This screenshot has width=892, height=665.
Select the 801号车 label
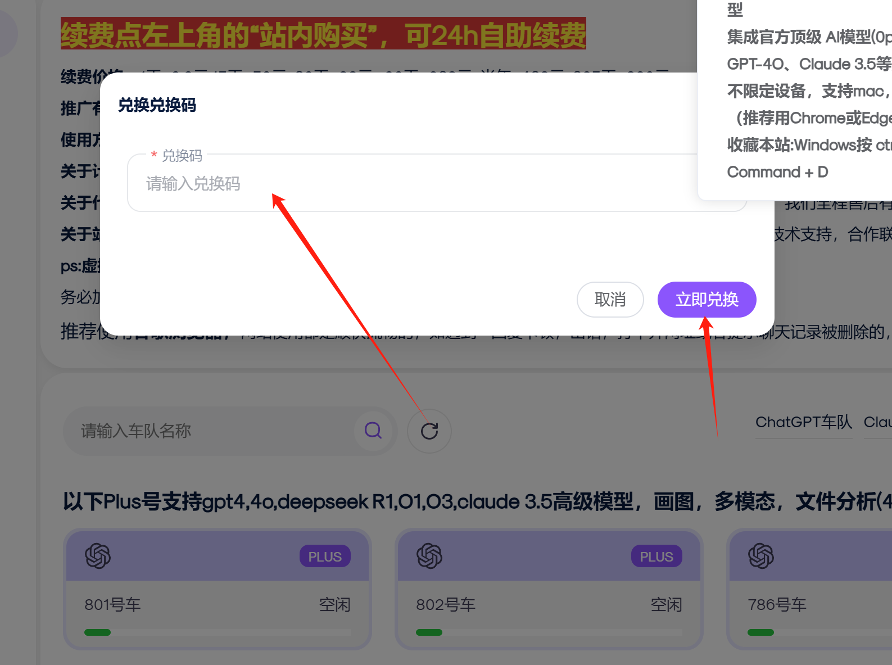[x=112, y=605]
